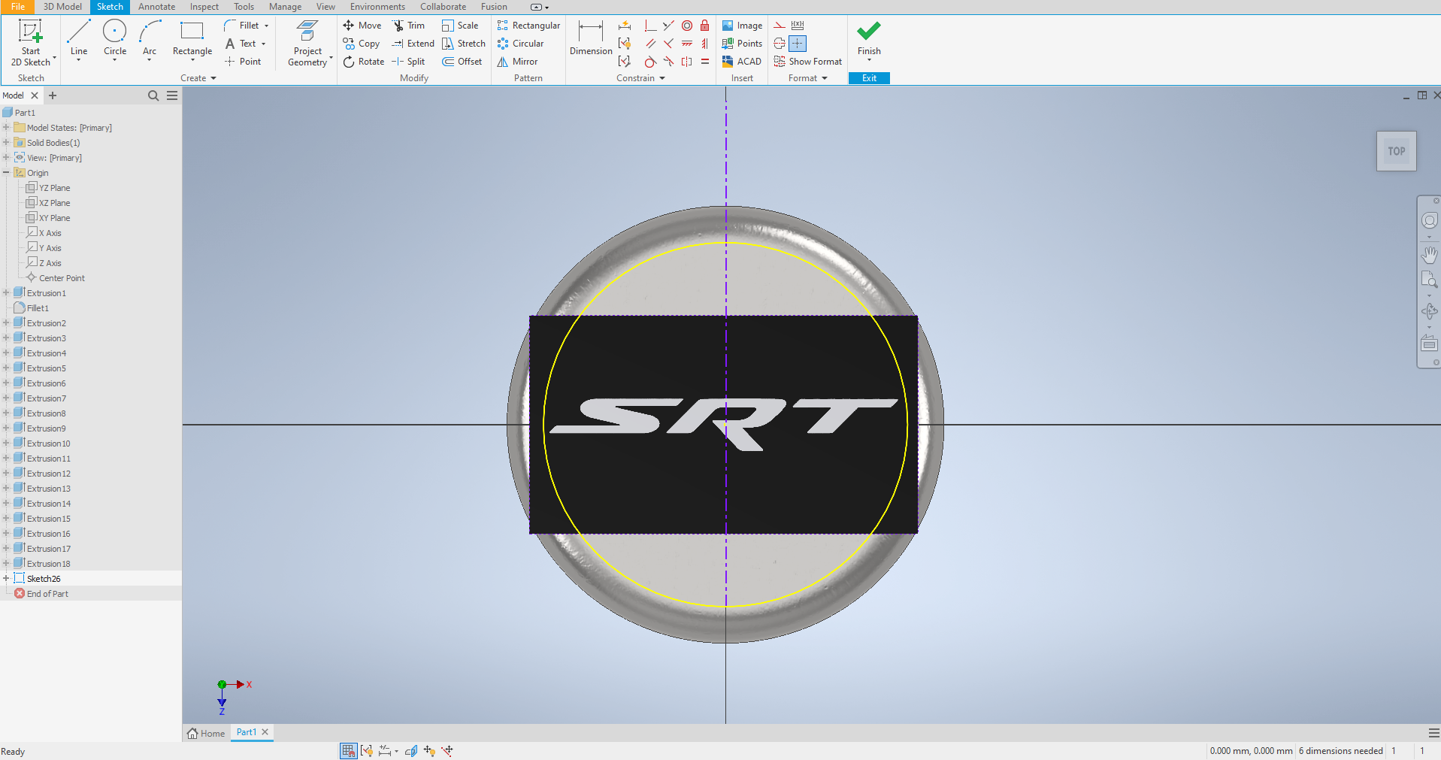Expand the Solid Bodies(1) node
1441x760 pixels.
click(6, 143)
